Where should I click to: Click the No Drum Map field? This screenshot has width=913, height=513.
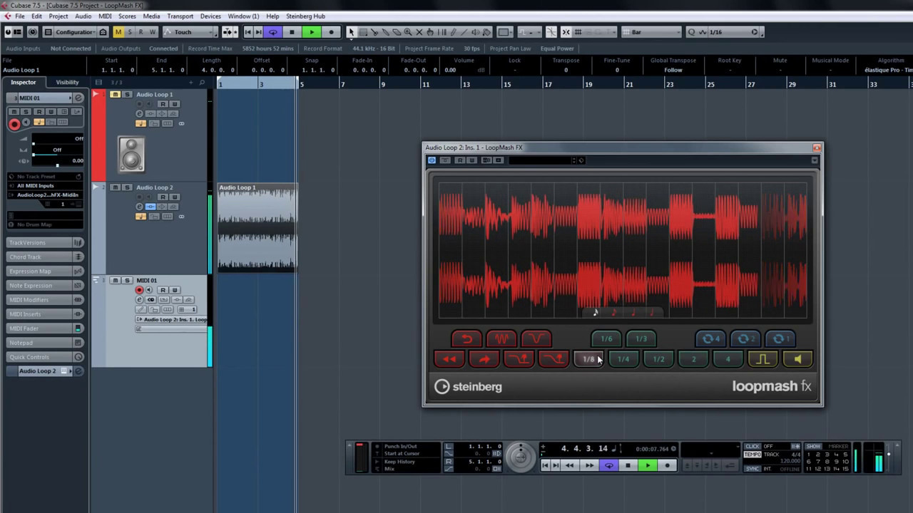click(x=45, y=224)
